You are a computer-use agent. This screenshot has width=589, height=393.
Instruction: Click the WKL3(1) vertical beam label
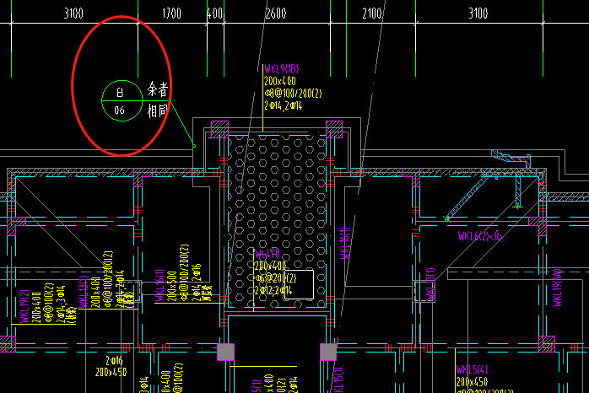coord(430,284)
